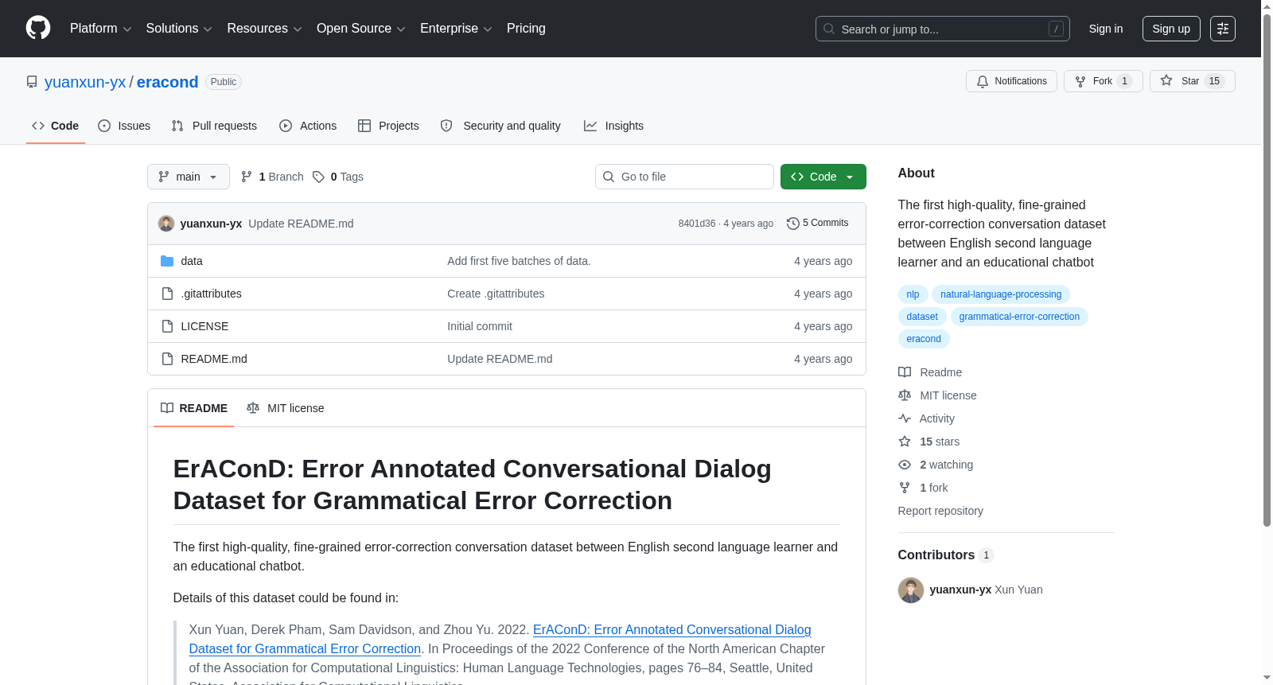
Task: Switch to the Projects tab
Action: click(388, 126)
